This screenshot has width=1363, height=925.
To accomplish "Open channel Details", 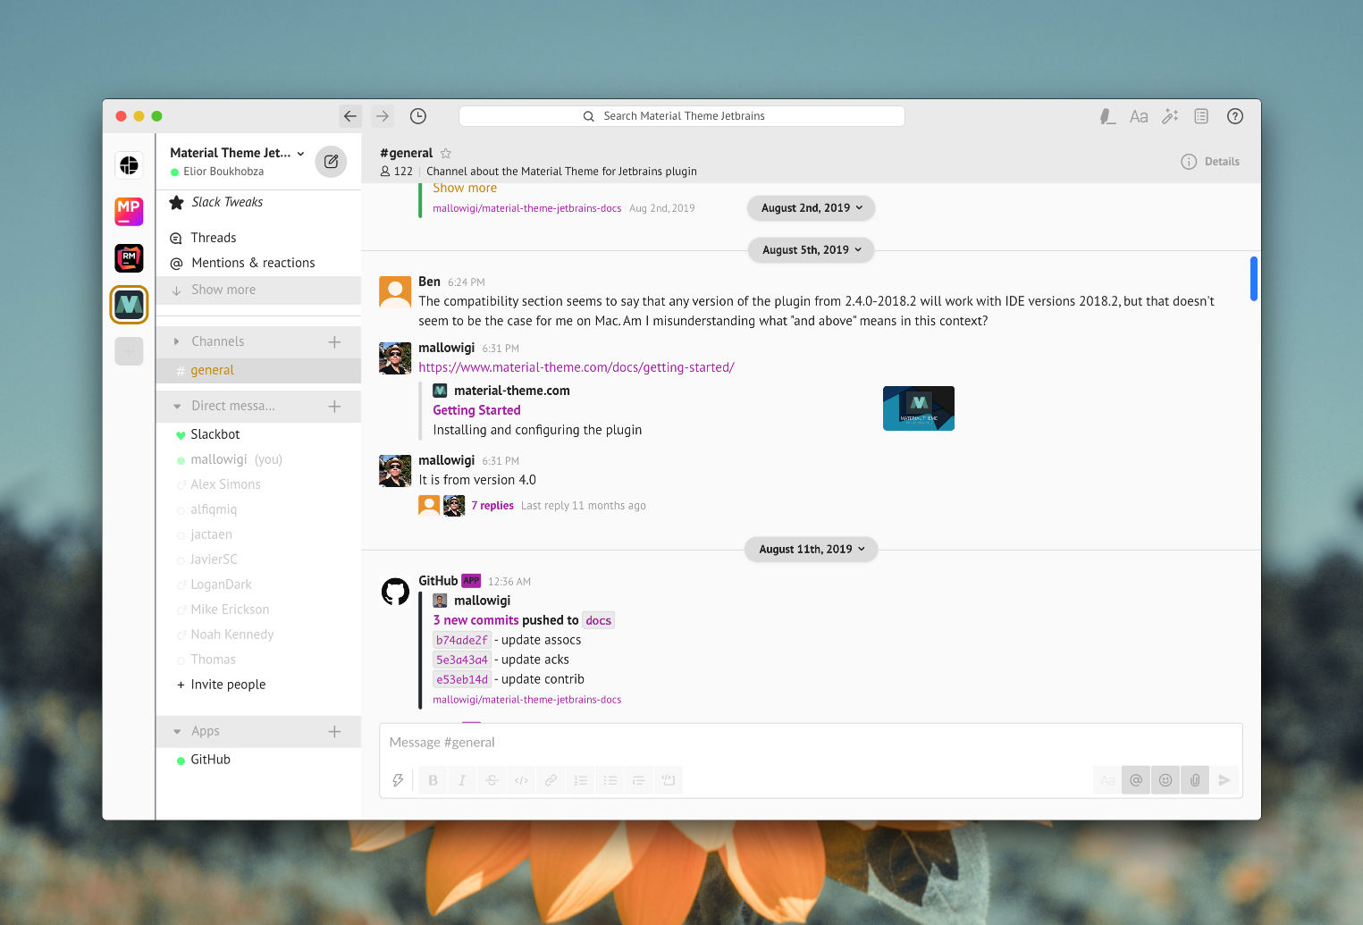I will coord(1211,162).
